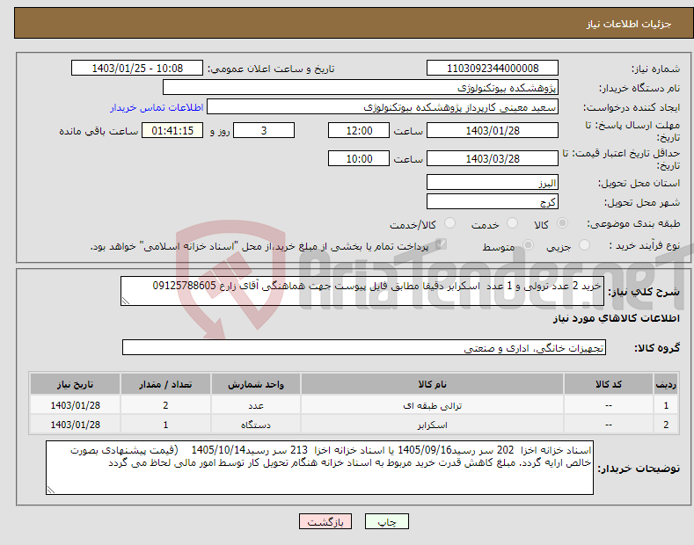Screen dimensions: 694x545
Task: Click the کد کالا column header
Action: tap(609, 384)
